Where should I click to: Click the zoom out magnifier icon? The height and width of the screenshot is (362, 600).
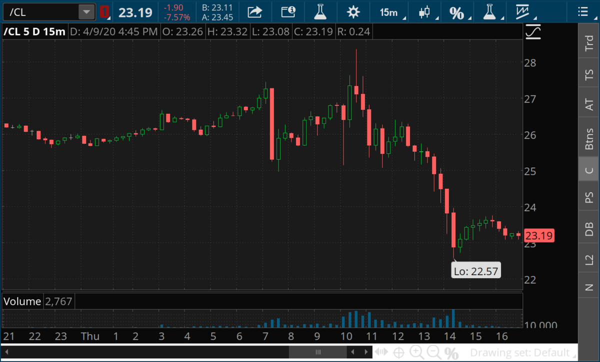point(434,353)
